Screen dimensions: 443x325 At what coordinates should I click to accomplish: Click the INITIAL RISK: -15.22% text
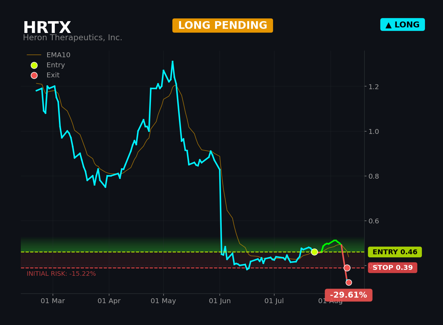[x=61, y=274]
